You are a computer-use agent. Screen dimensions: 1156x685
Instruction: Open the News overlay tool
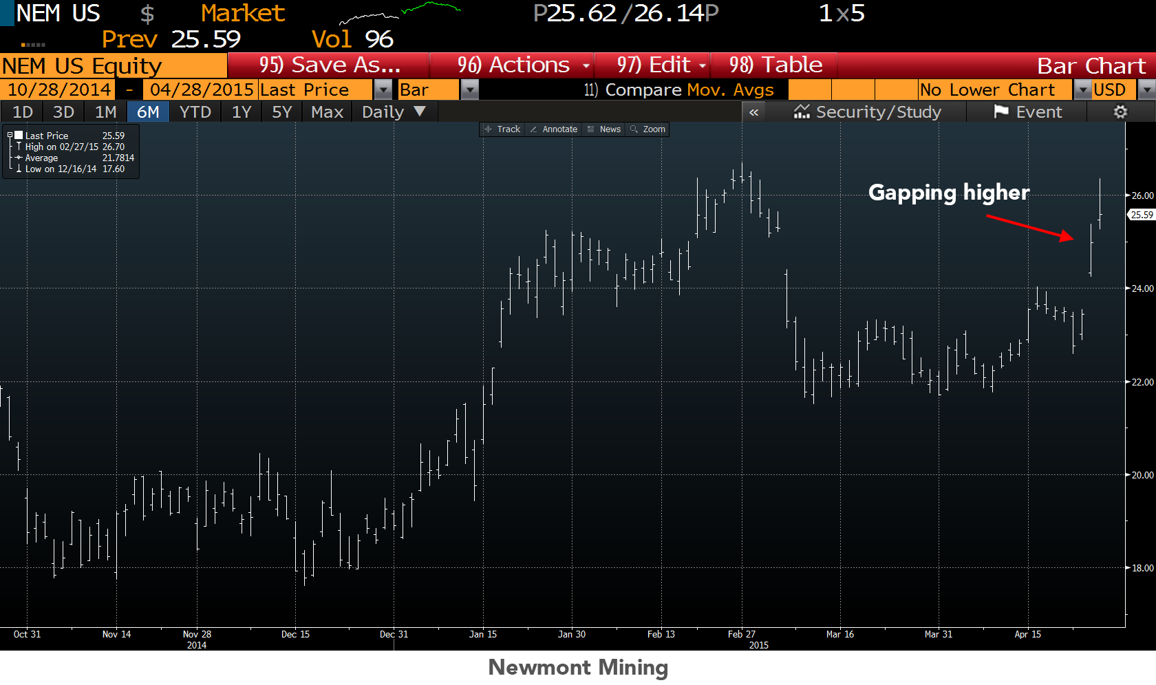pos(604,129)
